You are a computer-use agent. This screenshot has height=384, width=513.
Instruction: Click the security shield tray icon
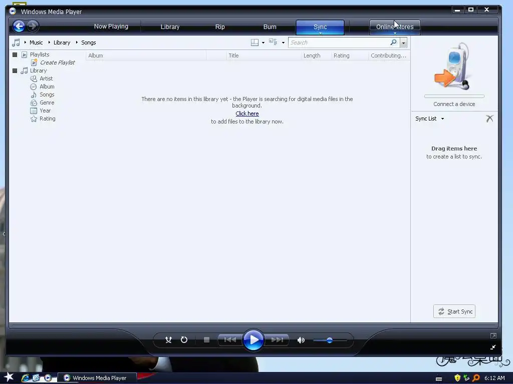click(x=457, y=378)
